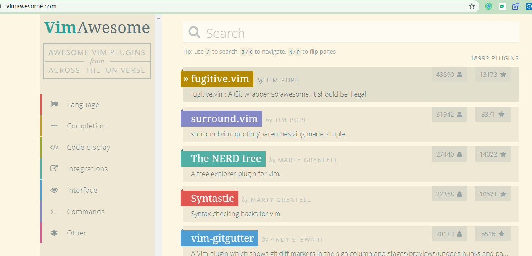The width and height of the screenshot is (532, 256).
Task: Open the surround.vim plugin page
Action: coord(221,119)
